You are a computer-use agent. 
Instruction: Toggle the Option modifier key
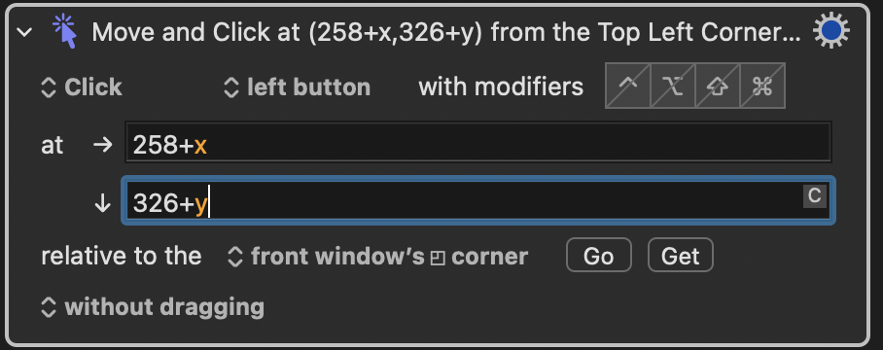pos(673,86)
